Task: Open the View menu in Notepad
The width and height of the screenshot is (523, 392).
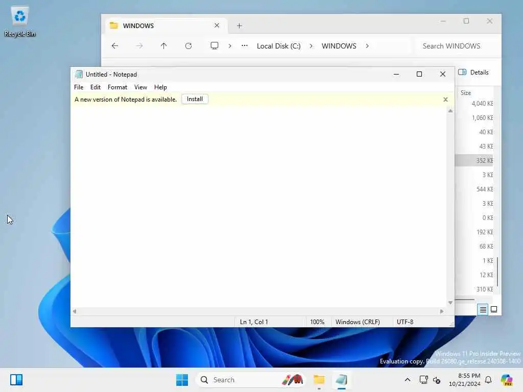Action: tap(140, 87)
